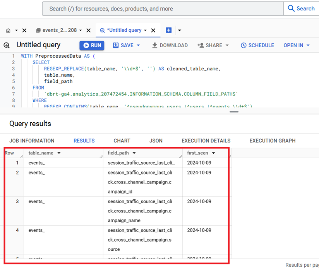Run the query with the RUN button
Screen dimensions: 319x269
click(x=92, y=45)
